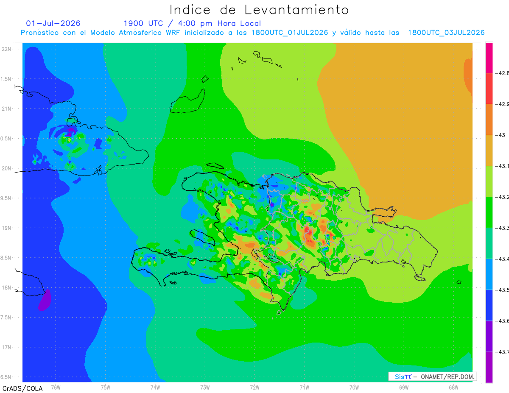This screenshot has height=393, width=509.
Task: Click the '-43.4' legend value
Action: (502, 259)
